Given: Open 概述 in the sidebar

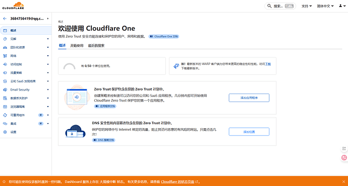Looking at the screenshot, I should (26, 31).
